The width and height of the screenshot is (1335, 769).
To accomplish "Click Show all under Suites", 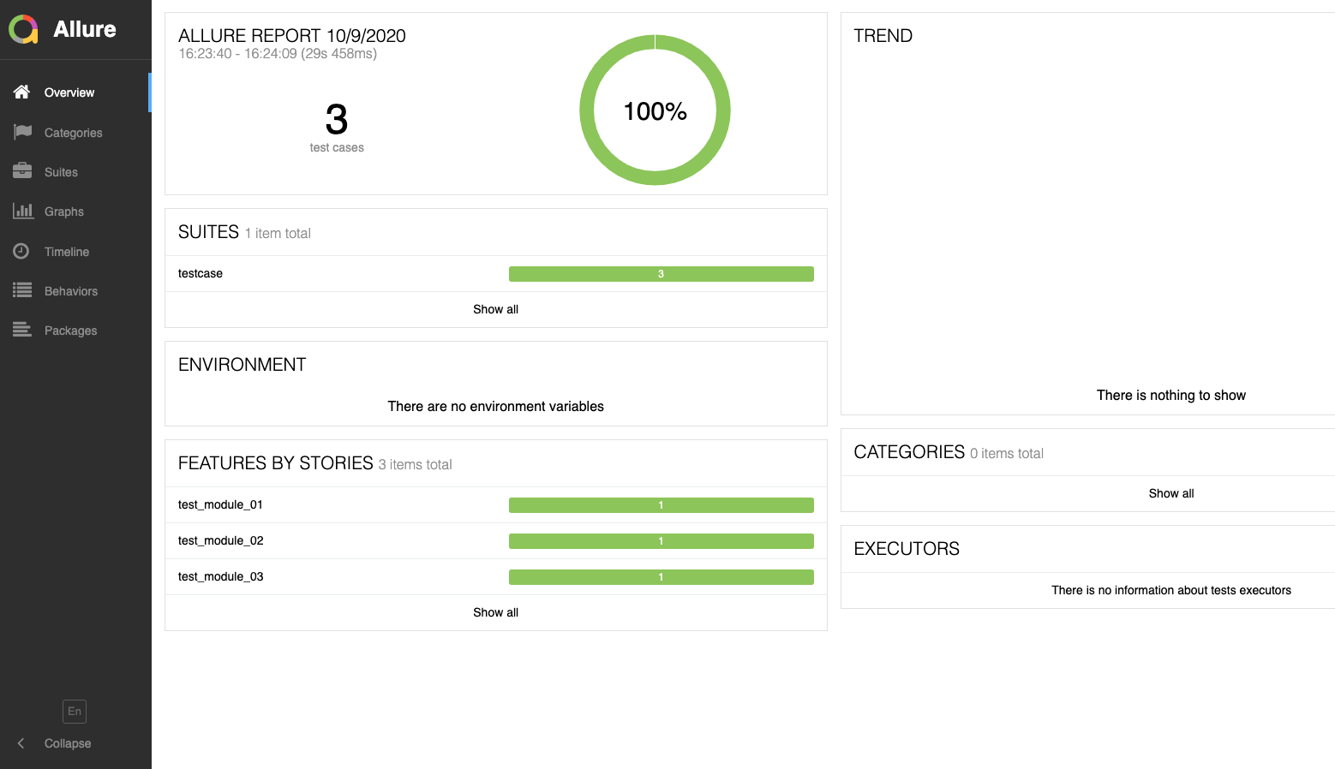I will point(496,309).
